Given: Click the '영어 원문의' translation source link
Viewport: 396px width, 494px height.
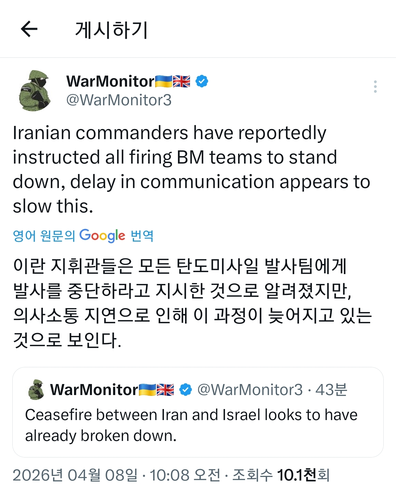Looking at the screenshot, I should pyautogui.click(x=44, y=236).
